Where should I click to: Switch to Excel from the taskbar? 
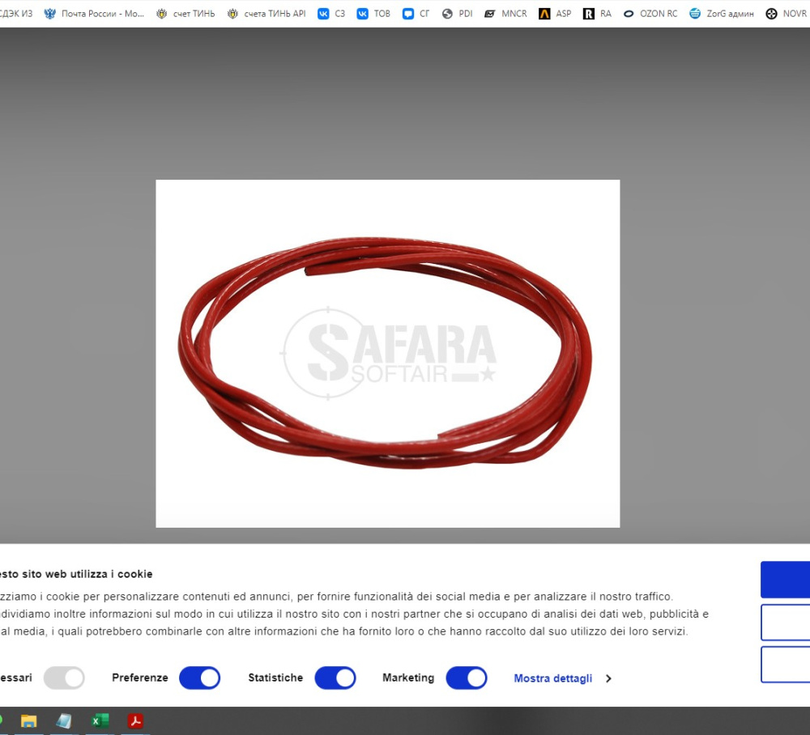point(100,720)
